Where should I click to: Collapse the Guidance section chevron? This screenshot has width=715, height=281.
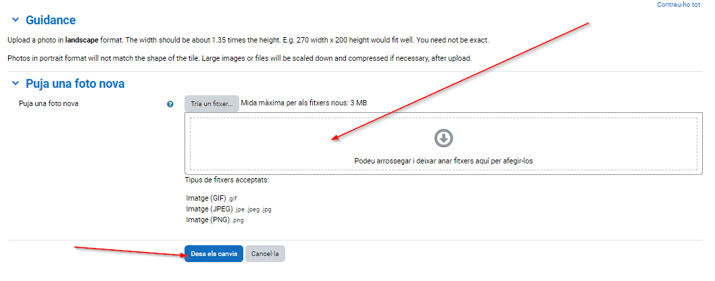click(x=15, y=20)
